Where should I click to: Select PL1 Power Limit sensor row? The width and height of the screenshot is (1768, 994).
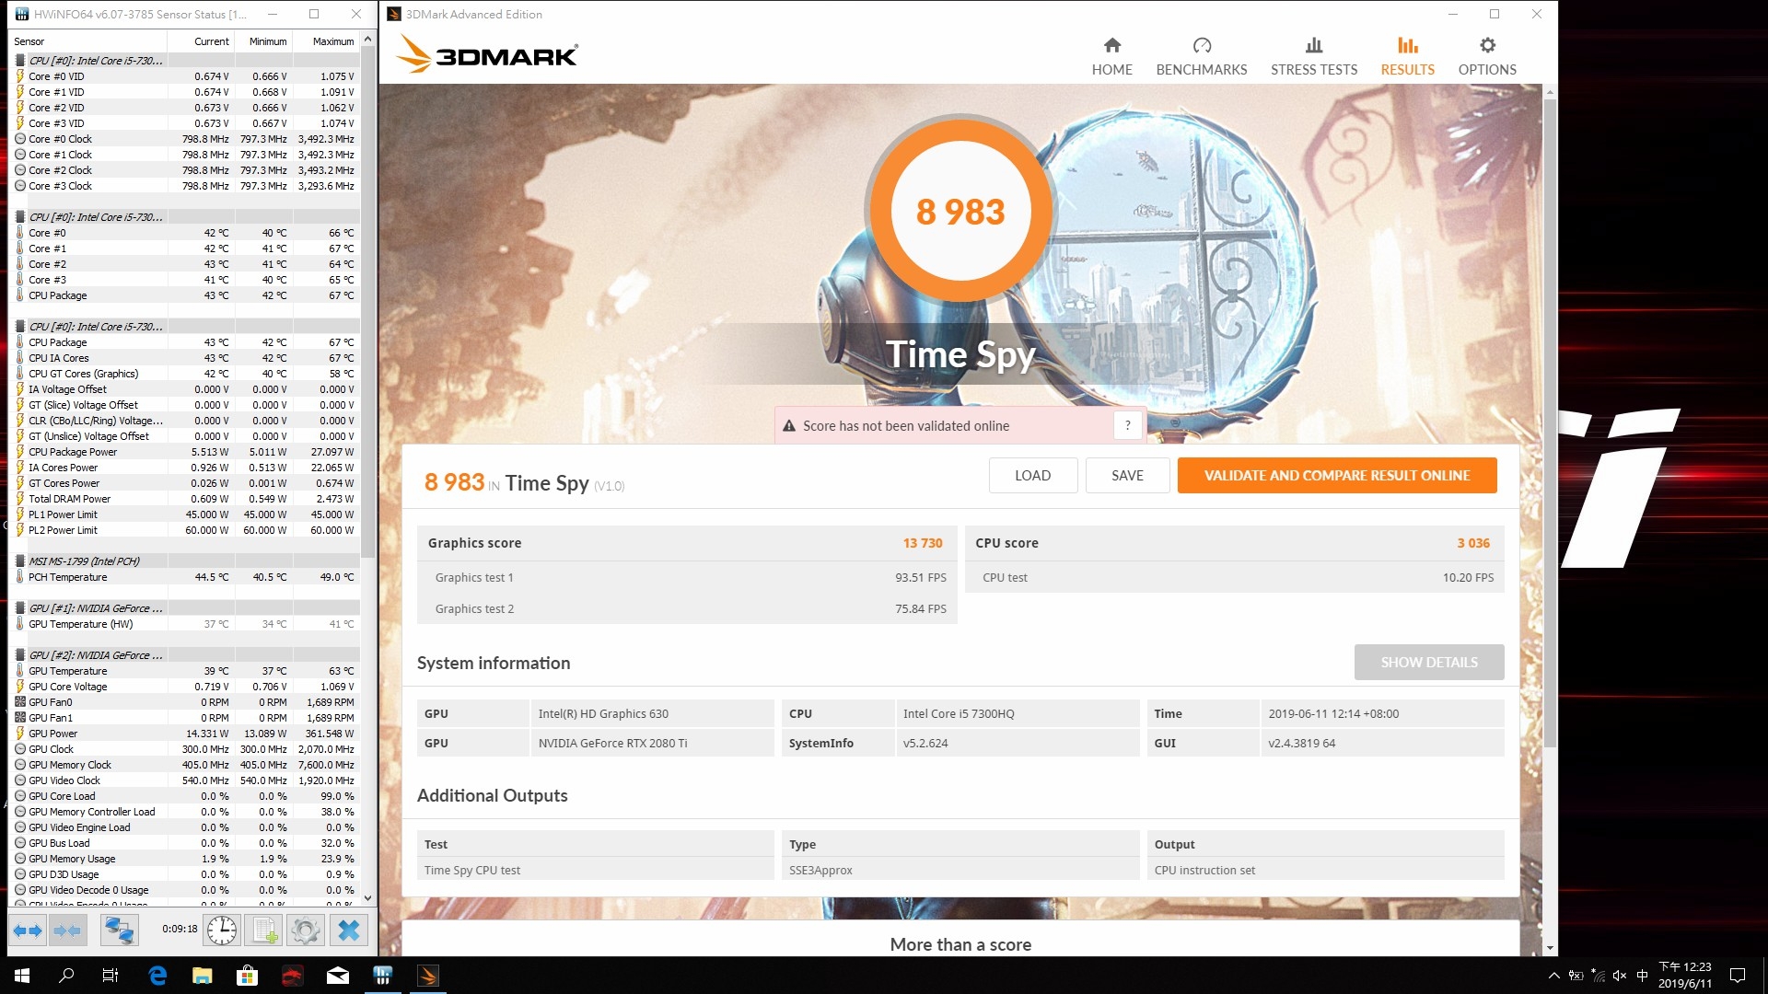pos(184,514)
